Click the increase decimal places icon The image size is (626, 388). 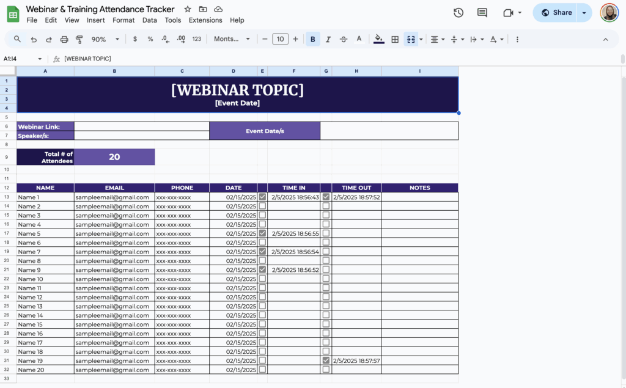tap(180, 38)
